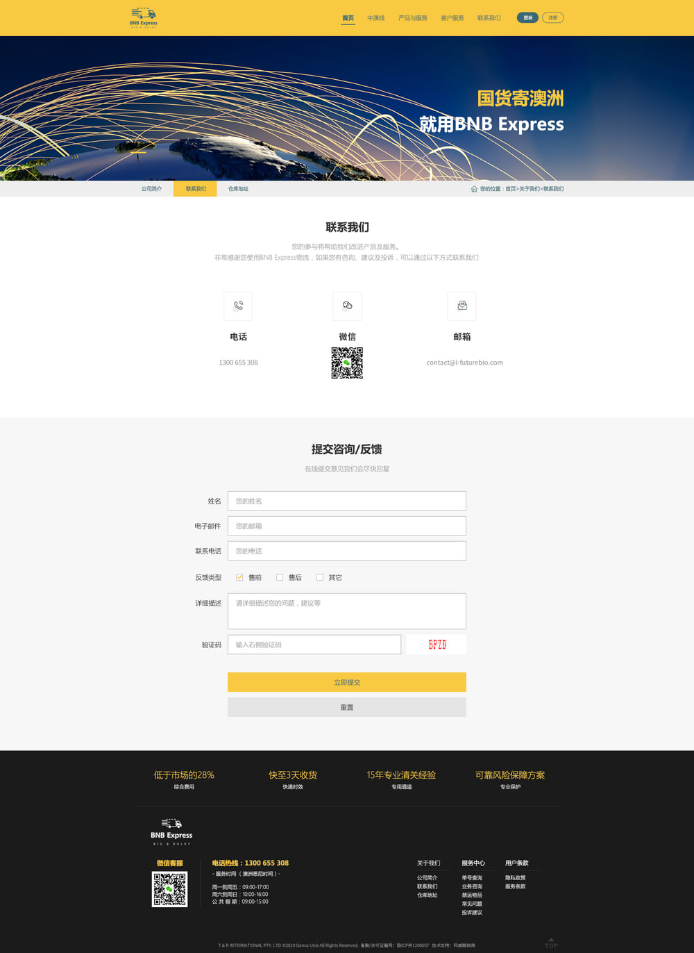Image resolution: width=694 pixels, height=953 pixels.
Task: Click the 快至3天收货 feature text
Action: pos(293,774)
